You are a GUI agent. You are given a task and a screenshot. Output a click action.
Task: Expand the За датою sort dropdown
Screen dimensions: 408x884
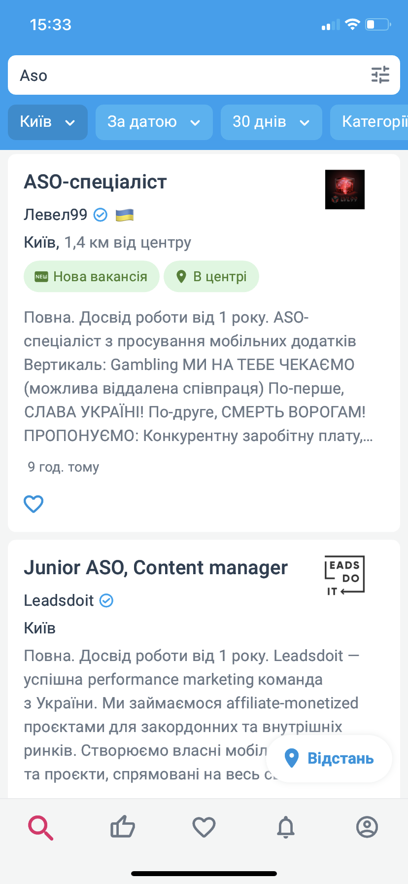(154, 122)
